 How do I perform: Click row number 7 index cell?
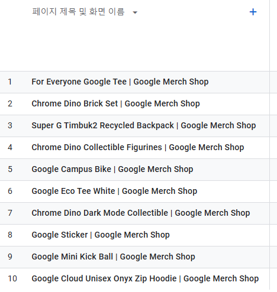(x=10, y=213)
